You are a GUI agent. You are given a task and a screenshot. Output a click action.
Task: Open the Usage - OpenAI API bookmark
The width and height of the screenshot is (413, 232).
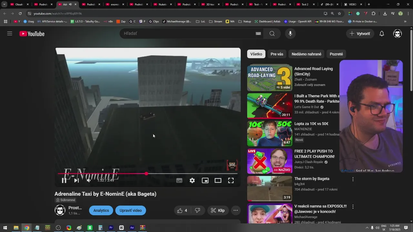[297, 21]
